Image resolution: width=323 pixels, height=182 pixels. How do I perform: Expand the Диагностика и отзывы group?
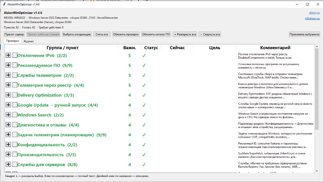point(8,125)
